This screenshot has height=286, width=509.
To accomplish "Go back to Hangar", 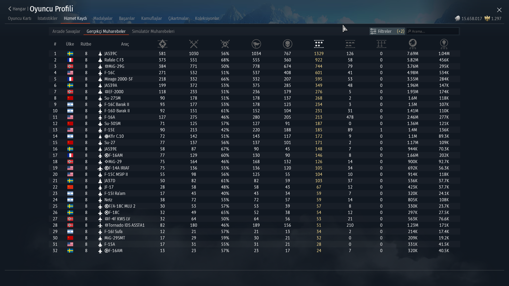I will (17, 9).
